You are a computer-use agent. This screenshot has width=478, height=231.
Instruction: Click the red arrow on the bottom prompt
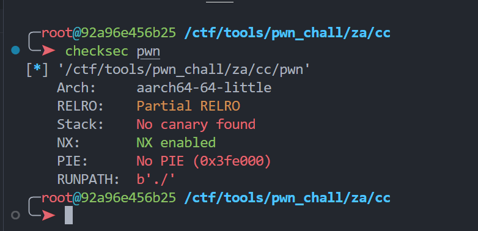tap(49, 216)
